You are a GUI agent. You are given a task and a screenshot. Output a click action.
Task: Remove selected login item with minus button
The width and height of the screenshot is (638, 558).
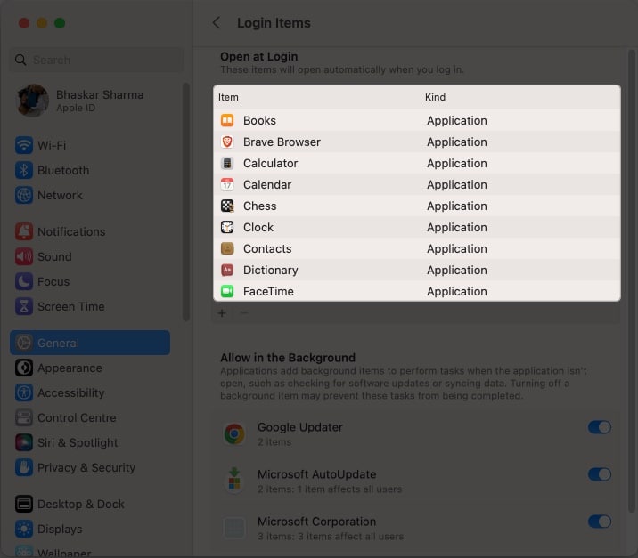pos(244,313)
